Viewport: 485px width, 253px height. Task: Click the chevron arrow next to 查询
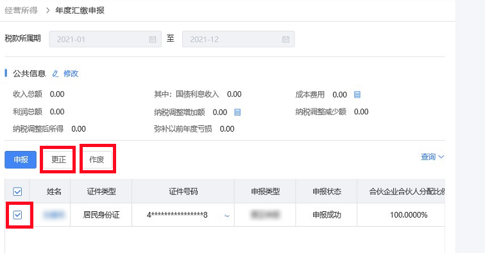point(441,157)
